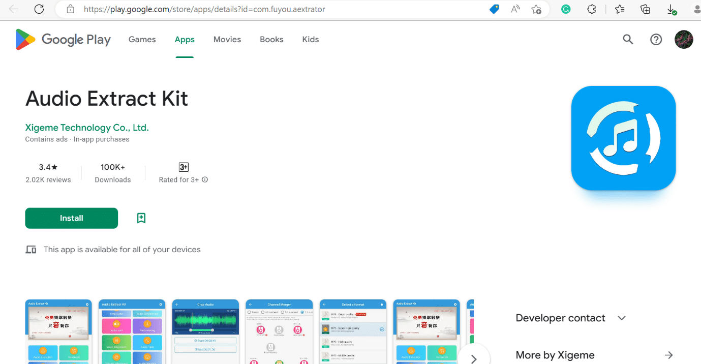
Task: Click the info icon beside Rated for 3+
Action: coord(205,179)
